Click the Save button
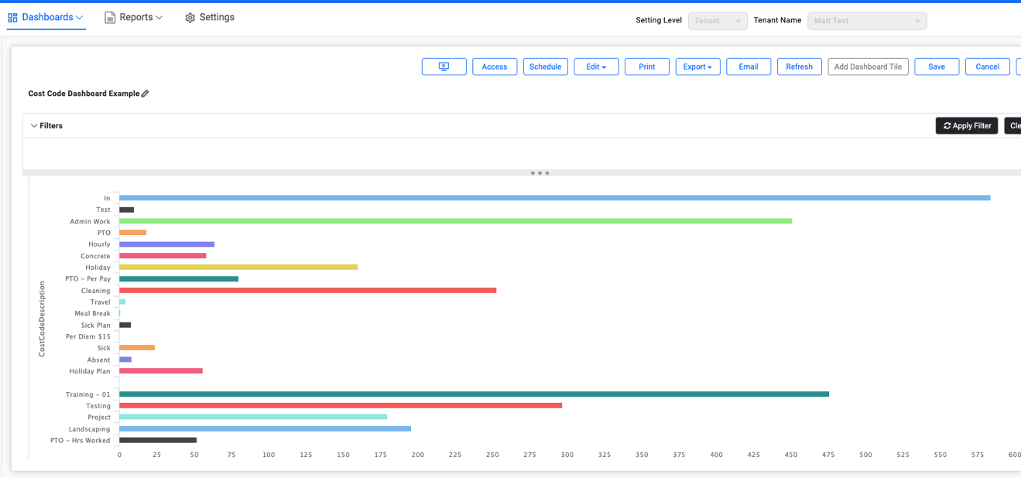Viewport: 1021px width, 481px height. click(937, 67)
